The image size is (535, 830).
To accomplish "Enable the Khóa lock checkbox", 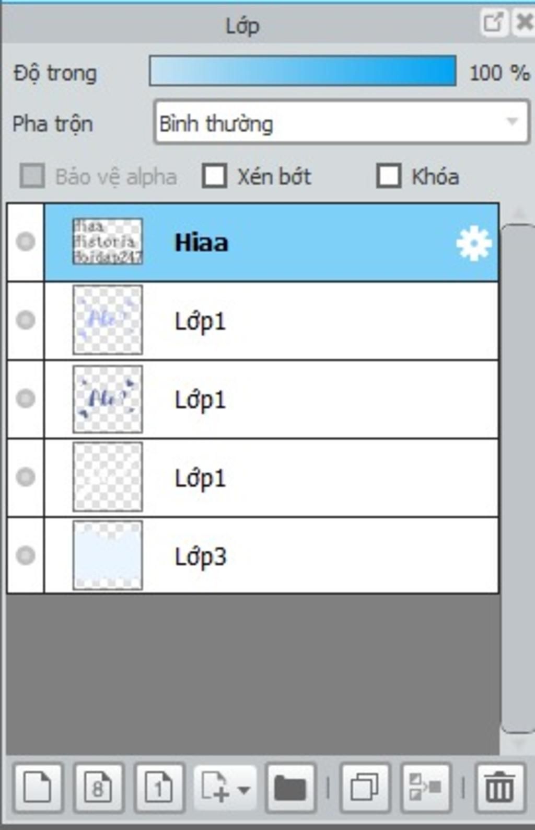I will pyautogui.click(x=389, y=176).
